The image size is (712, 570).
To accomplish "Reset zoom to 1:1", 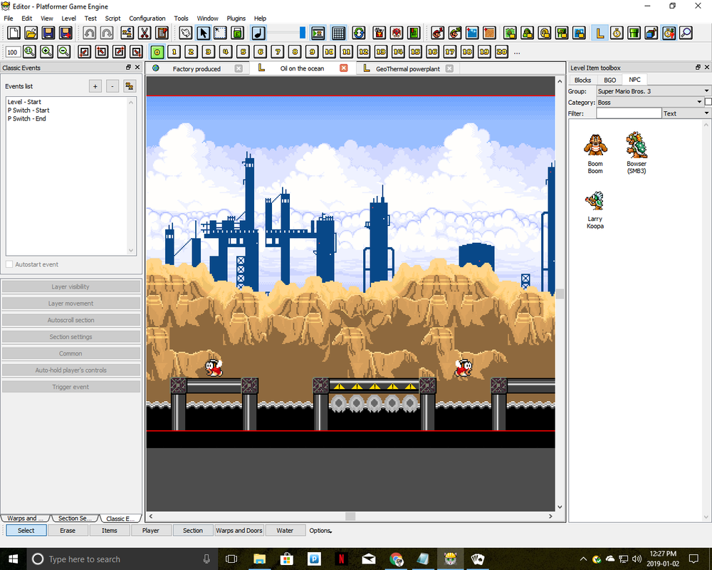I will pos(29,51).
